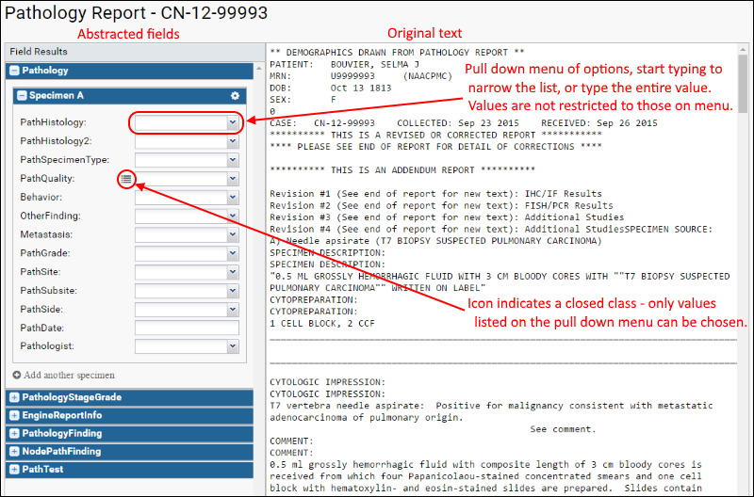This screenshot has width=754, height=497.
Task: Open the PathSubsite dropdown arrow
Action: pos(233,291)
